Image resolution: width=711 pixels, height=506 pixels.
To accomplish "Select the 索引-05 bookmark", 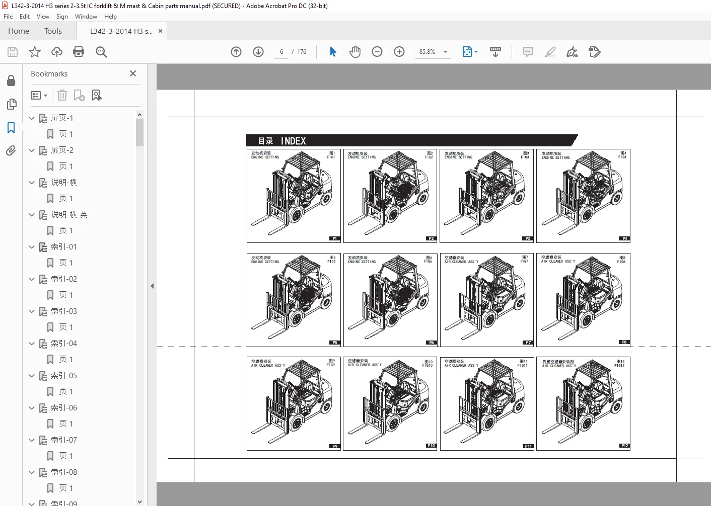I will (x=64, y=376).
